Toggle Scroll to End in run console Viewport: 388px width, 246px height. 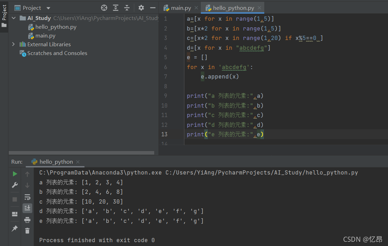click(x=27, y=208)
